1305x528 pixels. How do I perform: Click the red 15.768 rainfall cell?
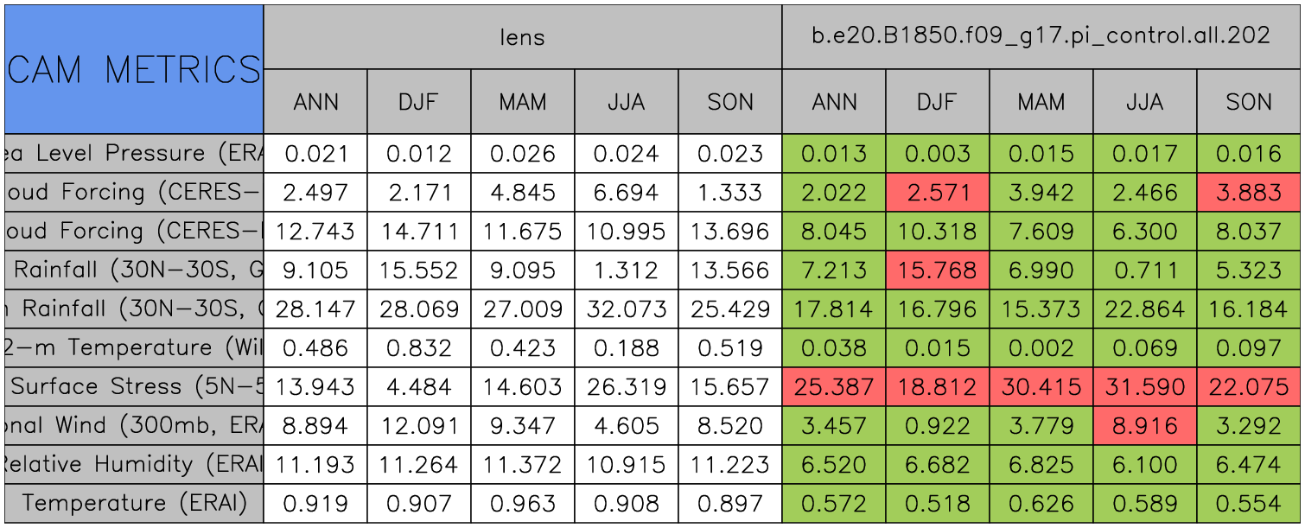tap(938, 270)
